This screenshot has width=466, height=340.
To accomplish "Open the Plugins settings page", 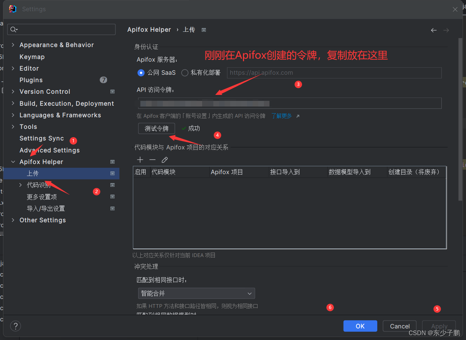I will (31, 80).
